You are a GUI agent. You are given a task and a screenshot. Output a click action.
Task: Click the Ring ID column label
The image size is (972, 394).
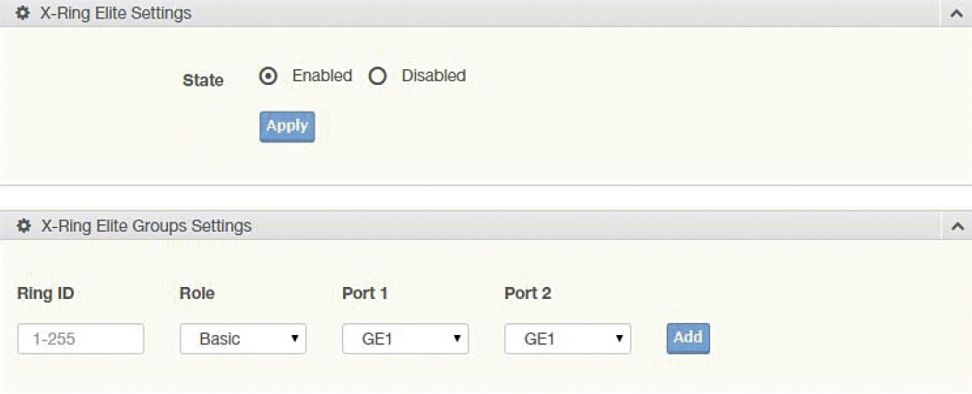(46, 293)
